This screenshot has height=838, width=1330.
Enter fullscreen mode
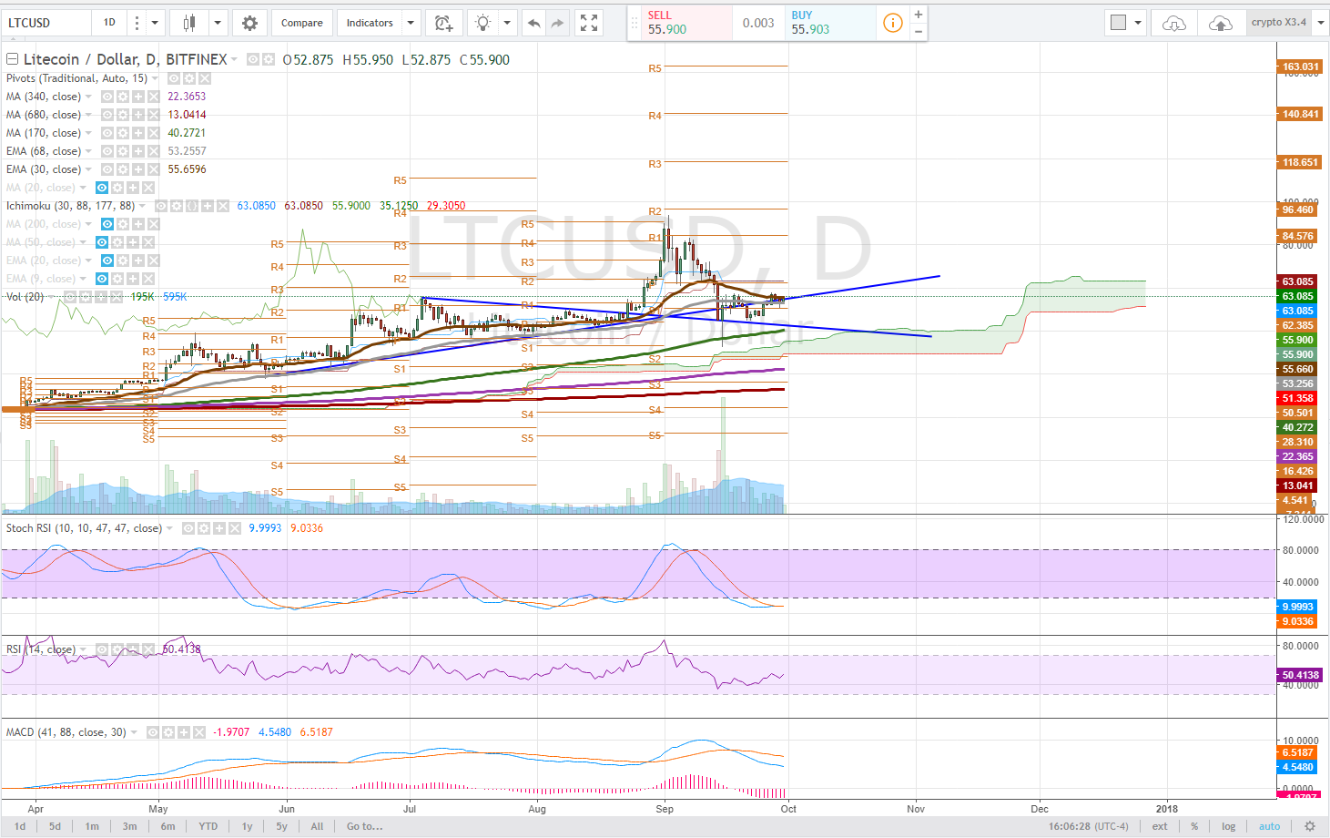(x=589, y=23)
